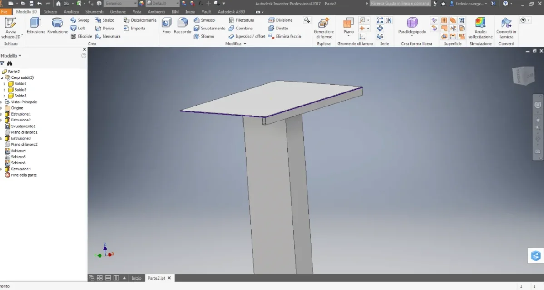Select the Rivoluzione tool
This screenshot has height=290, width=544.
pos(57,26)
